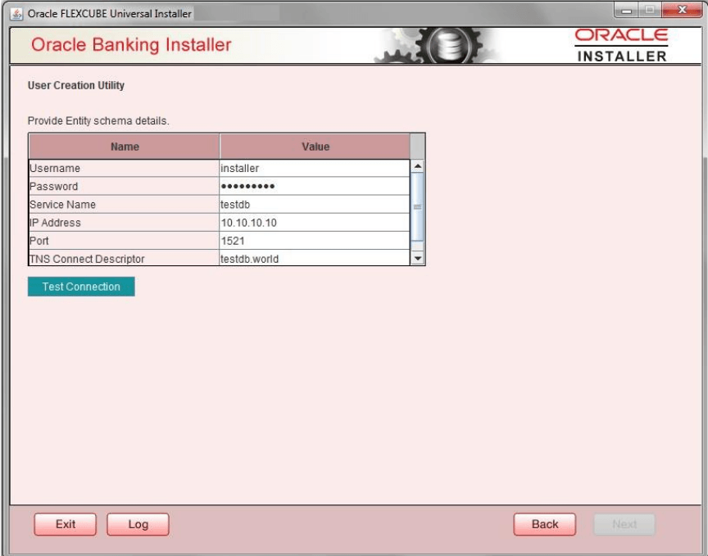Click the Oracle Installer logo
This screenshot has width=708, height=556.
(621, 45)
